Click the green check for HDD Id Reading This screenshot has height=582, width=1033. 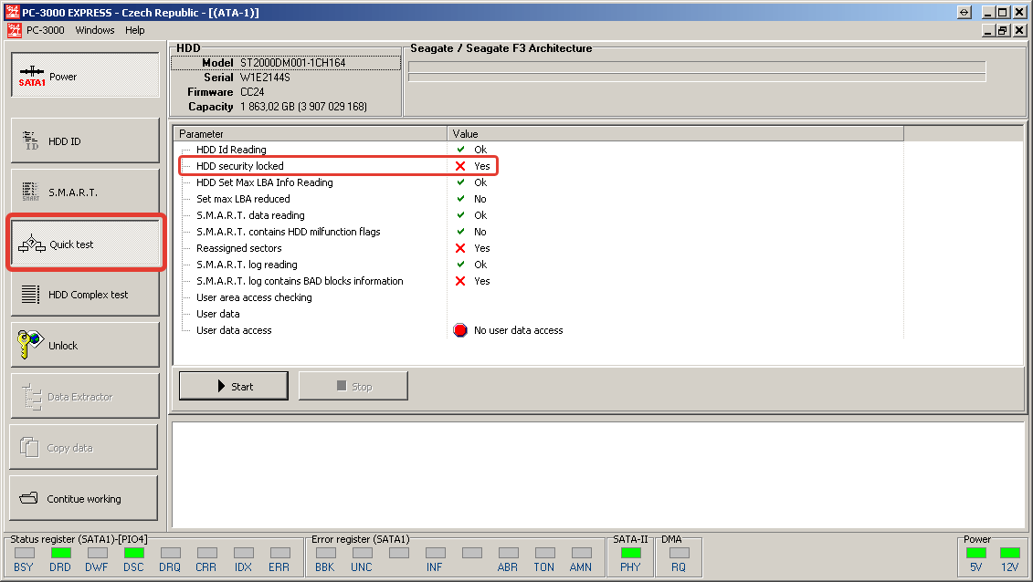point(460,150)
